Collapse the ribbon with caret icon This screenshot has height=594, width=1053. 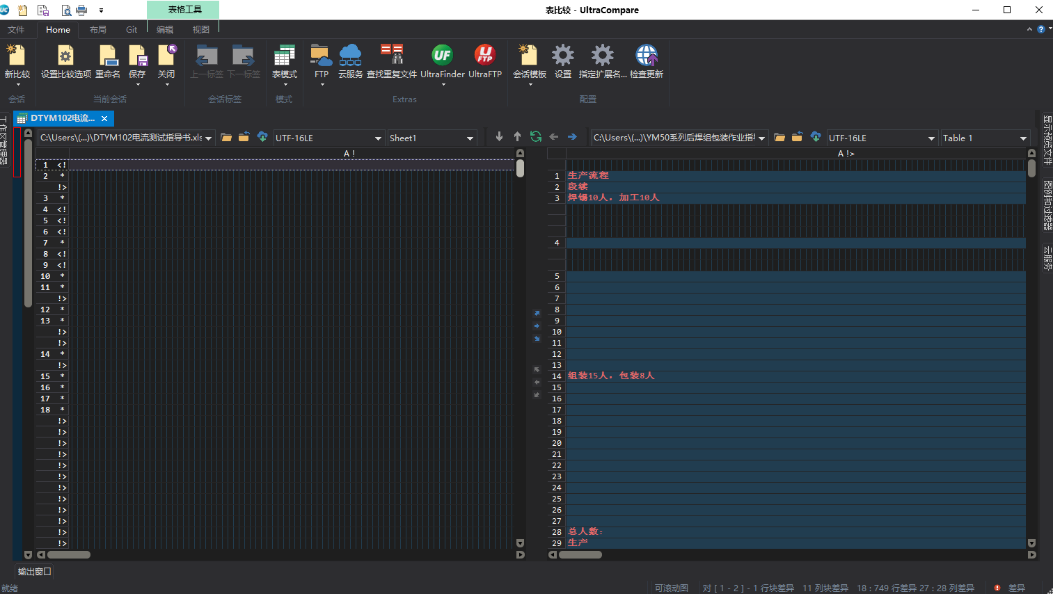coord(1029,29)
